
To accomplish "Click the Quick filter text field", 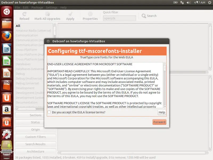I will pos(119,18).
